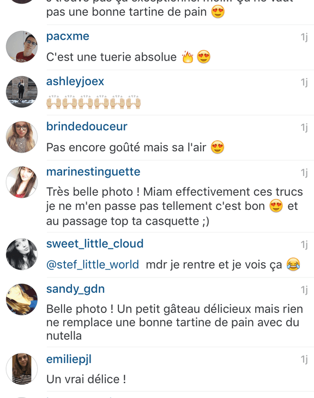
Task: Open emiliepjl's profile photo
Action: click(x=22, y=369)
